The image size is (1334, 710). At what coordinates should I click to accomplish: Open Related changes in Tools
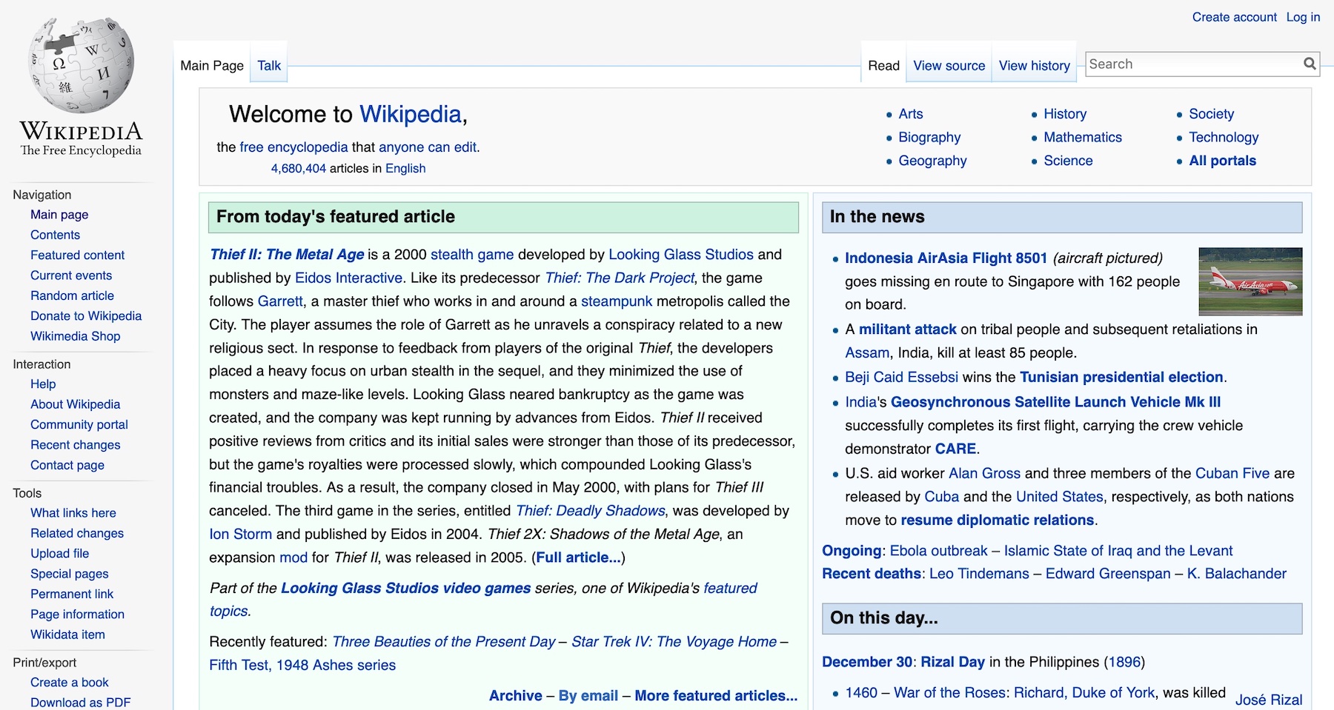click(x=77, y=533)
